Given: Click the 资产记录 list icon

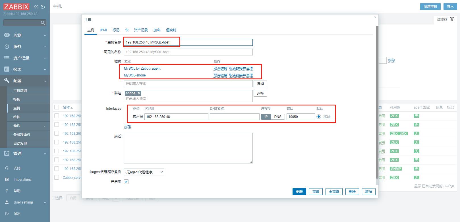Looking at the screenshot, I should [7, 58].
